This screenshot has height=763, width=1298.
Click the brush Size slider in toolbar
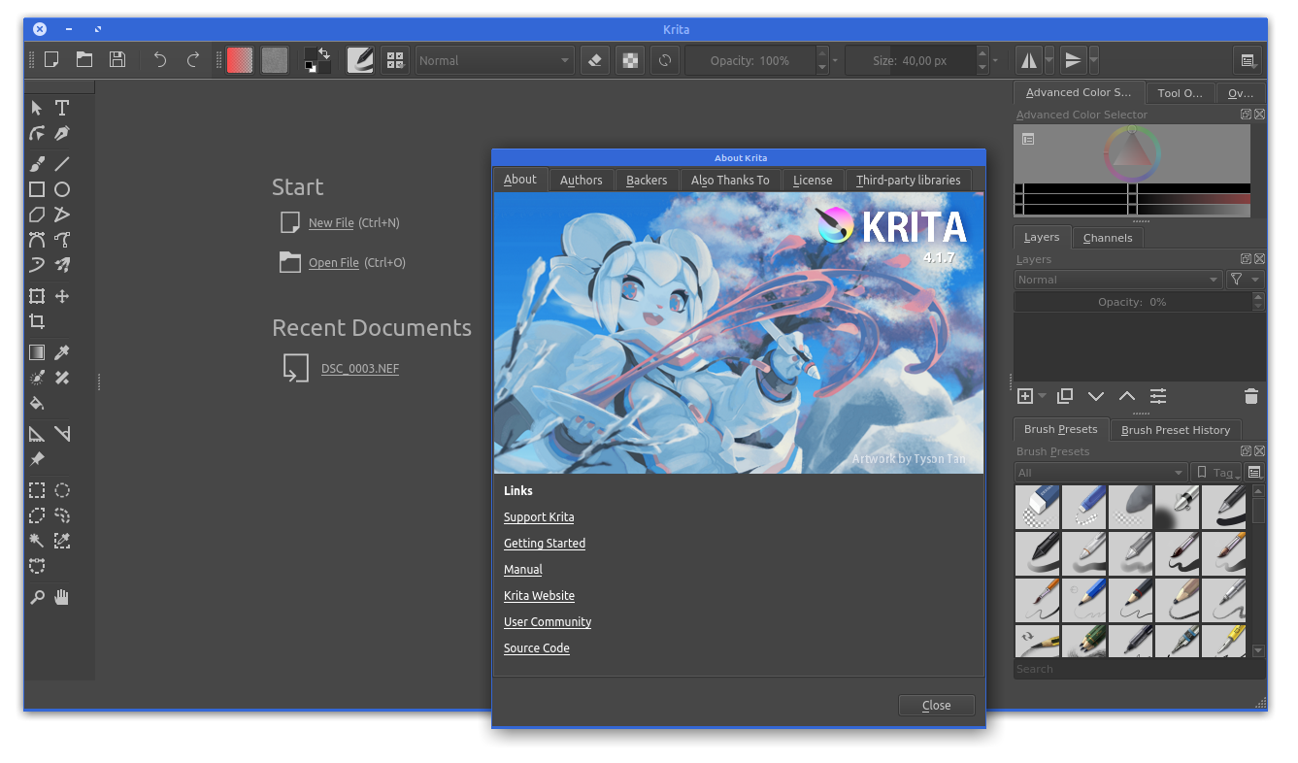point(911,60)
